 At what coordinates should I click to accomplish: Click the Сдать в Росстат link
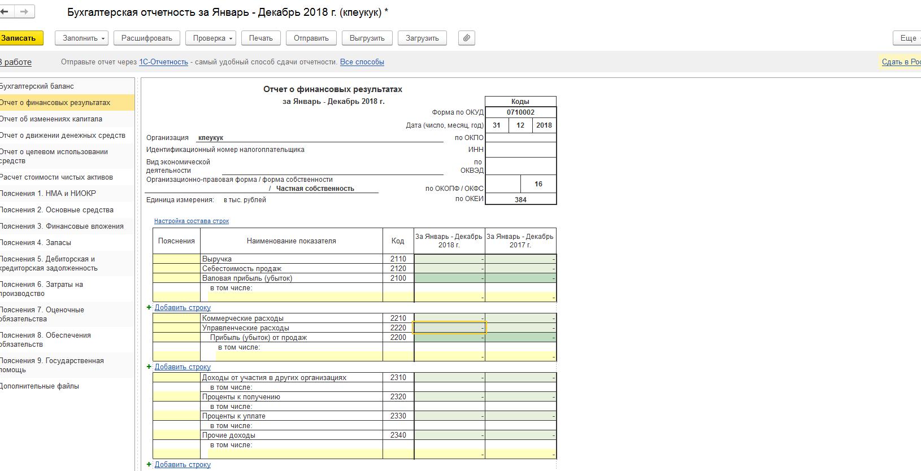[901, 62]
